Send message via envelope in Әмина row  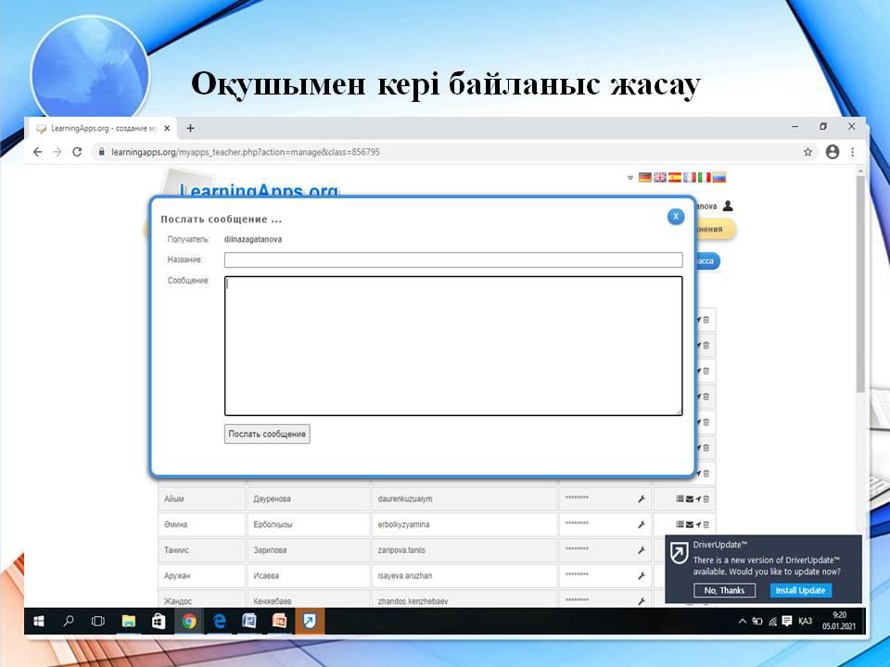click(689, 524)
